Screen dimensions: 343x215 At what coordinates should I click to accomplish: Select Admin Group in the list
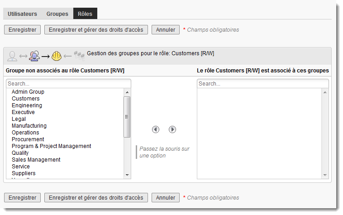[x=65, y=92]
